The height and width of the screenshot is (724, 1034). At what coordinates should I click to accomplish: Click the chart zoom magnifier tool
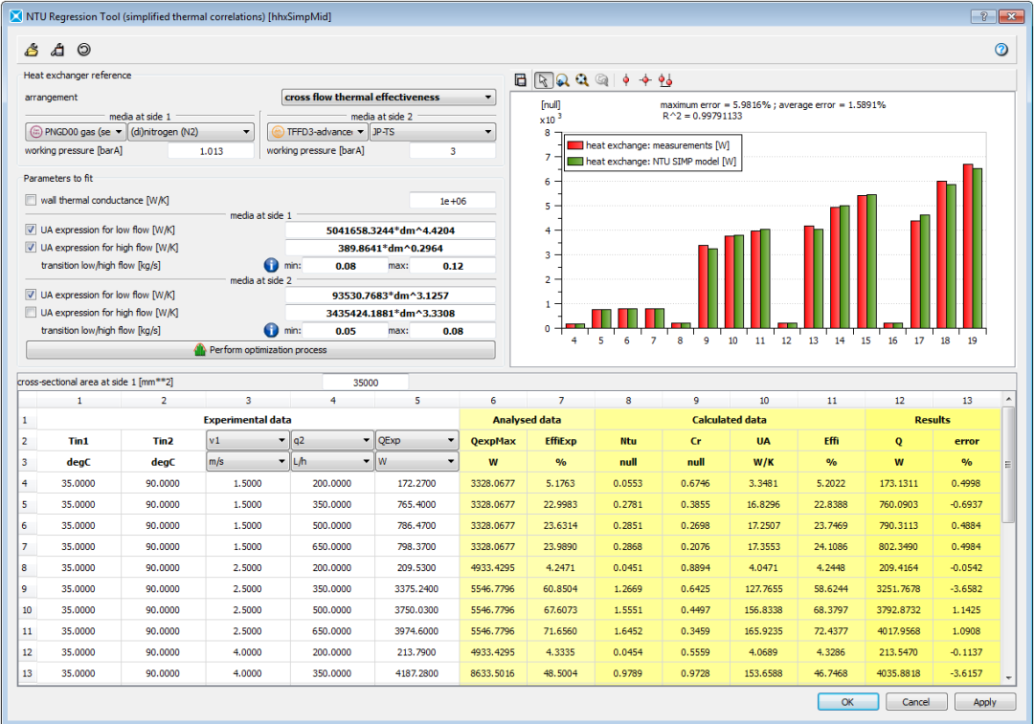click(x=563, y=80)
